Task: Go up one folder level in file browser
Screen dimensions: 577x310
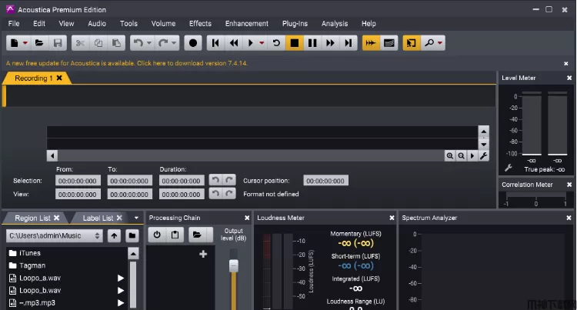Action: [x=114, y=235]
